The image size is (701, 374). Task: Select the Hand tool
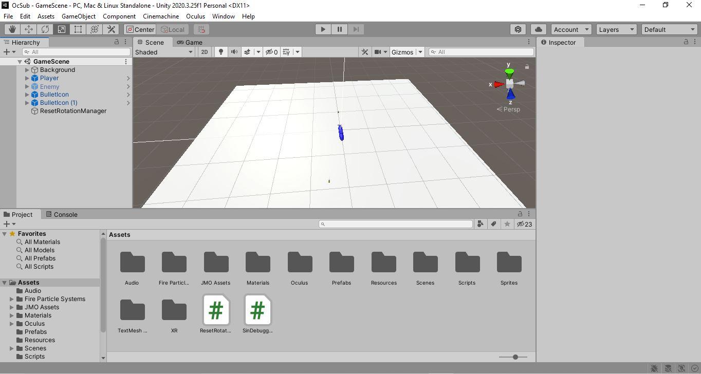coord(12,29)
